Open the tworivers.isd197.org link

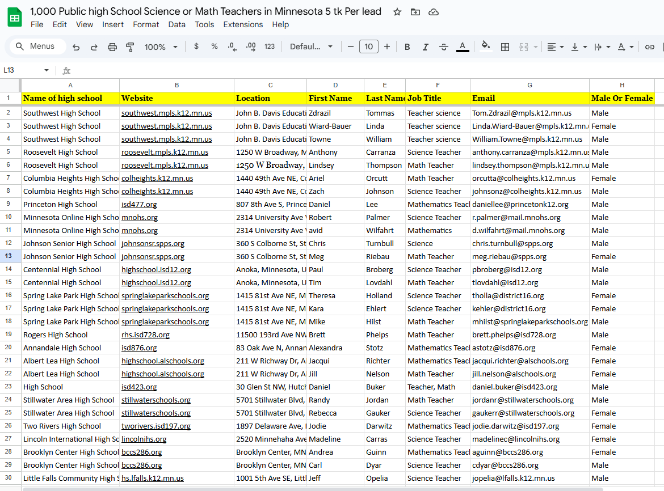tap(156, 426)
